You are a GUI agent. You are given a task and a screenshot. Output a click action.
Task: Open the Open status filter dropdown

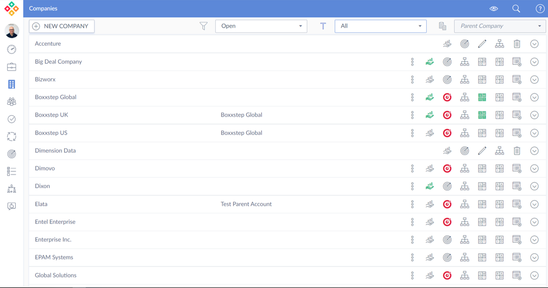point(261,26)
